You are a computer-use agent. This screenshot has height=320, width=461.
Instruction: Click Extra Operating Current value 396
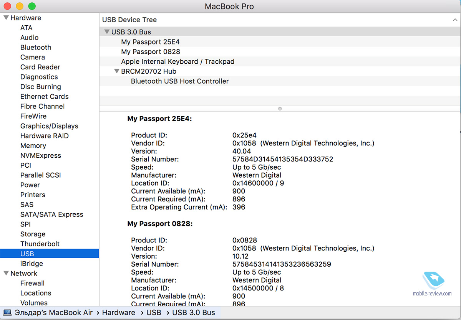coord(239,207)
